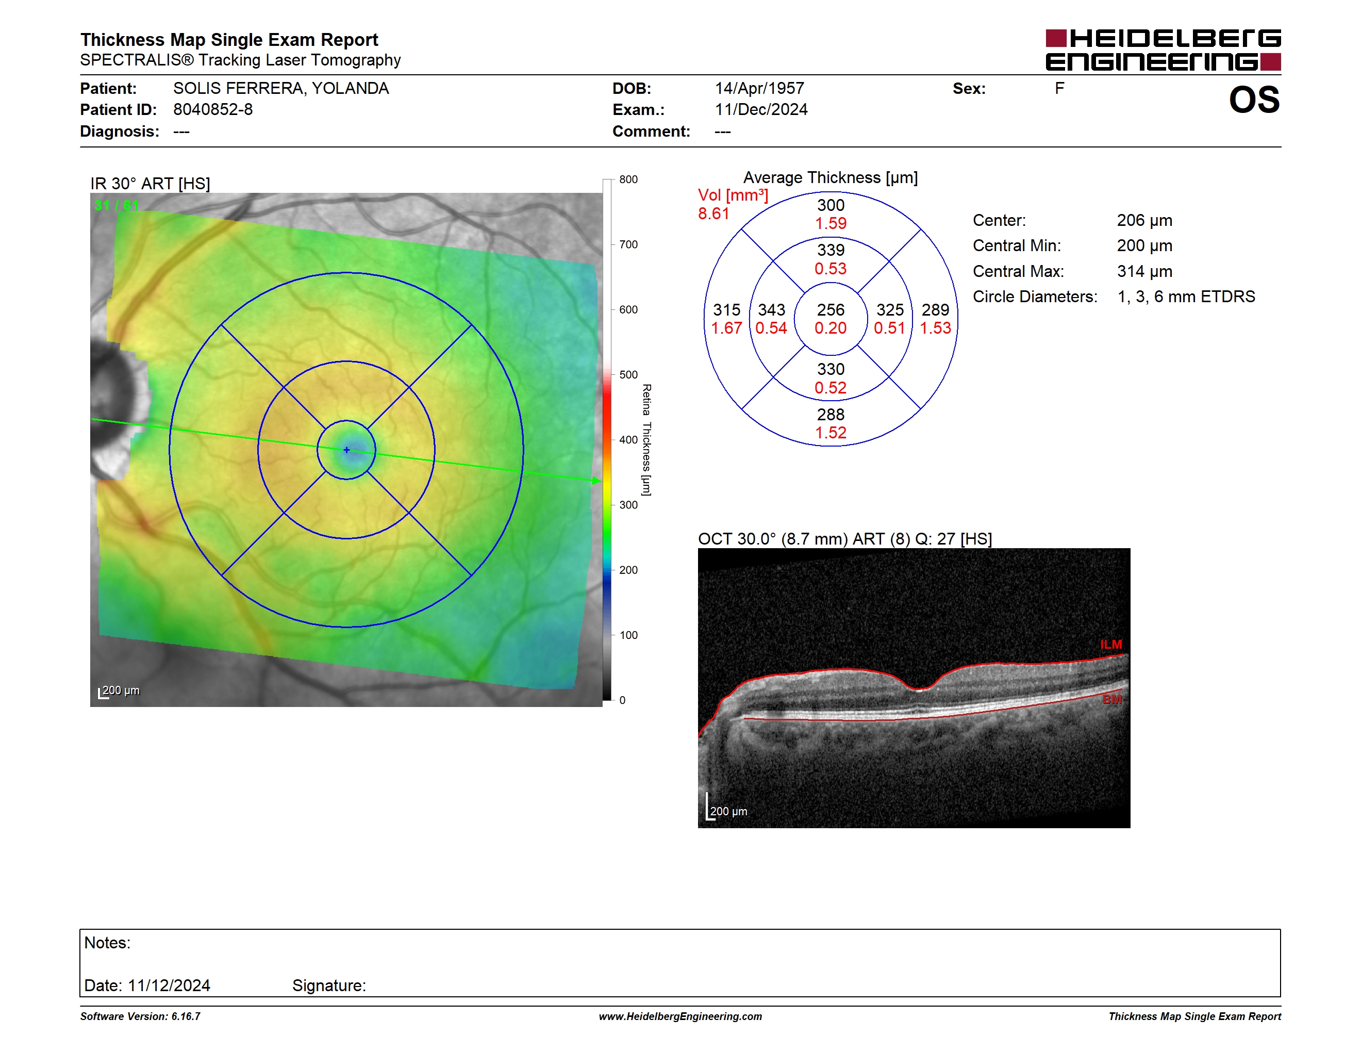Click the Center value 206 µm
The height and width of the screenshot is (1052, 1361).
[1144, 220]
